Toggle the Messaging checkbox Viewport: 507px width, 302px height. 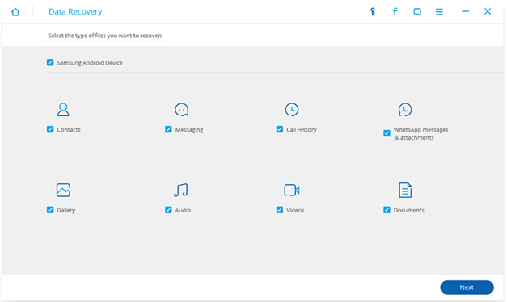tap(168, 129)
